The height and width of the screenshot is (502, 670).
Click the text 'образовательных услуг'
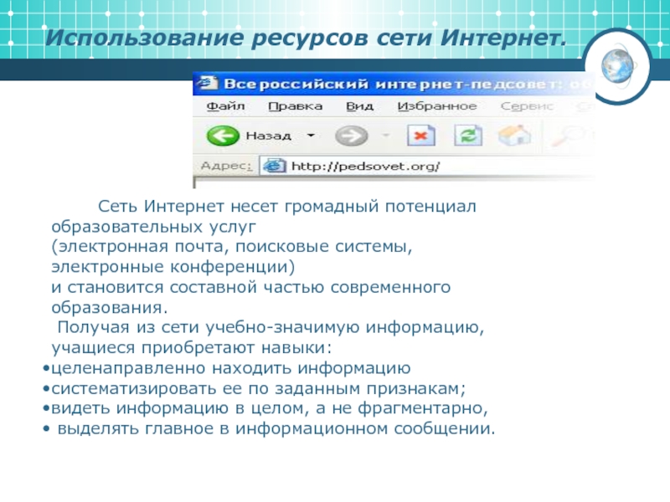tap(154, 227)
